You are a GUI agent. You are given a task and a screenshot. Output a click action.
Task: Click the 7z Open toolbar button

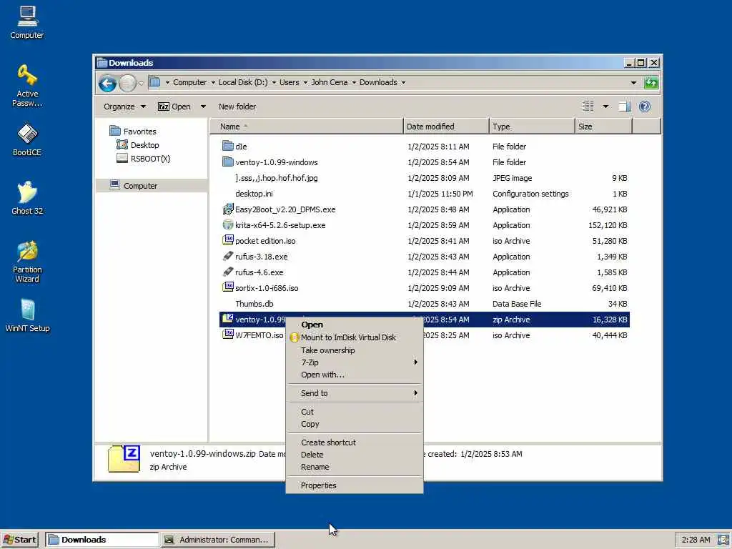[174, 107]
